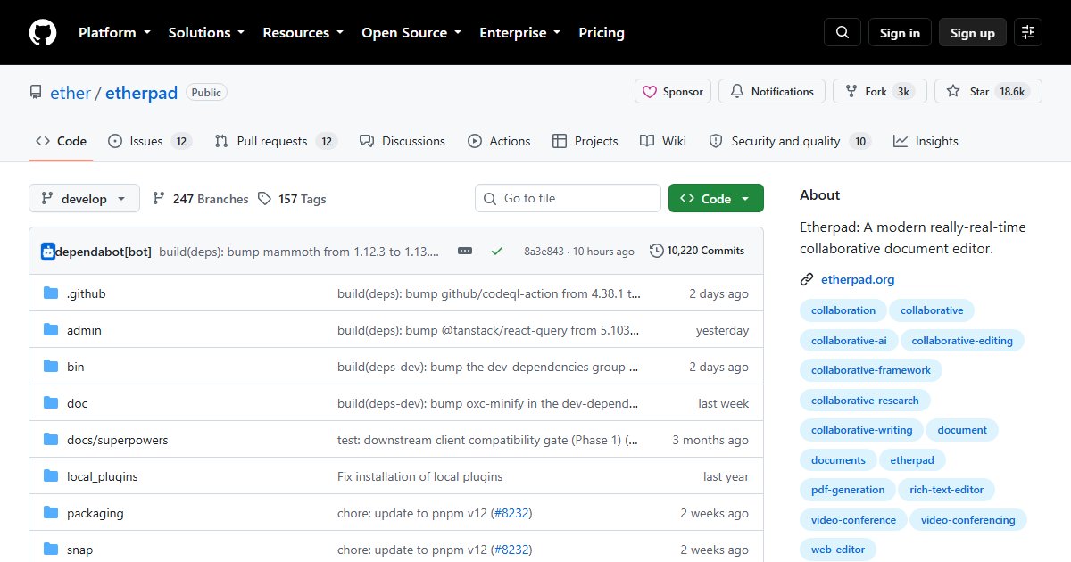Open appearance settings sliders icon

(x=1028, y=33)
